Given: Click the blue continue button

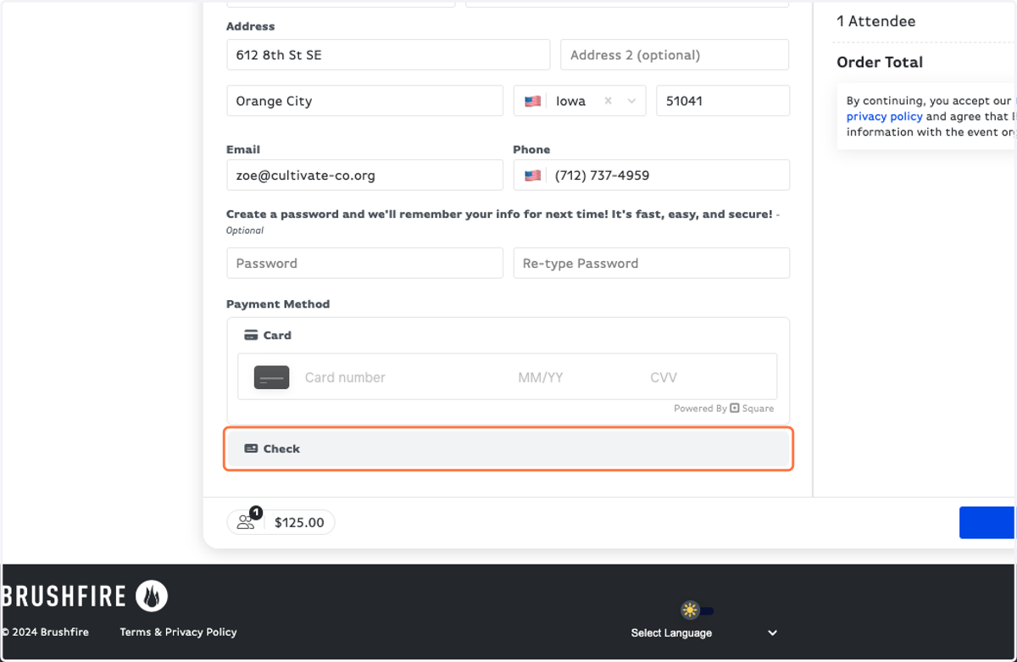Looking at the screenshot, I should point(987,523).
